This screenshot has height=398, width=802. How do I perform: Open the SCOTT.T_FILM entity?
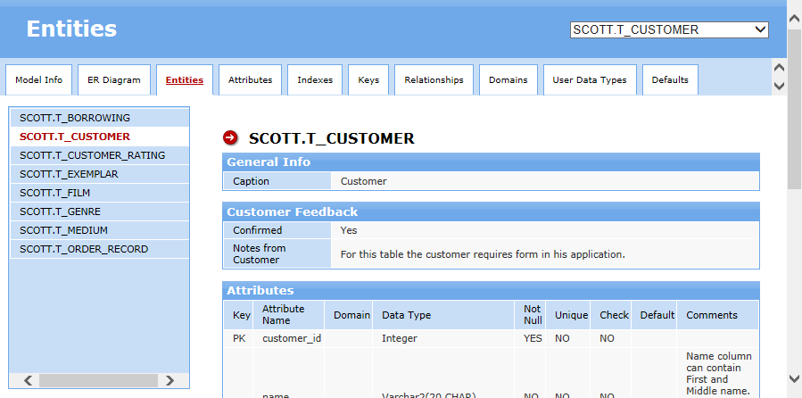(x=54, y=193)
